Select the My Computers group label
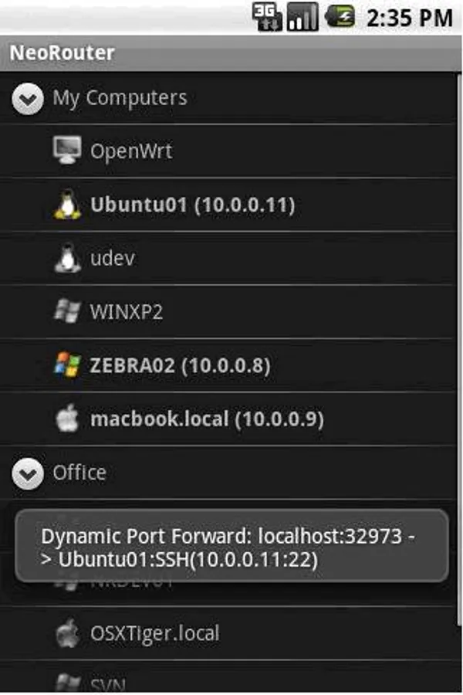The width and height of the screenshot is (463, 695). coord(120,98)
